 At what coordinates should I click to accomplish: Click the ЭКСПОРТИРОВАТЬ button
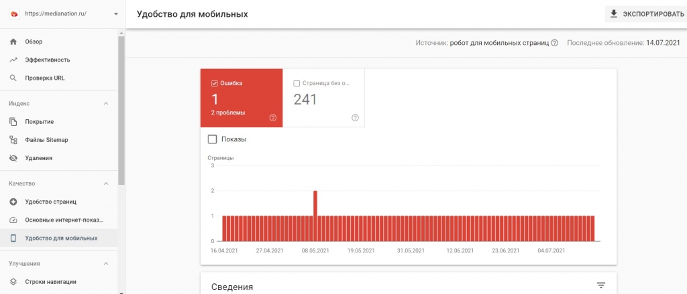point(646,14)
